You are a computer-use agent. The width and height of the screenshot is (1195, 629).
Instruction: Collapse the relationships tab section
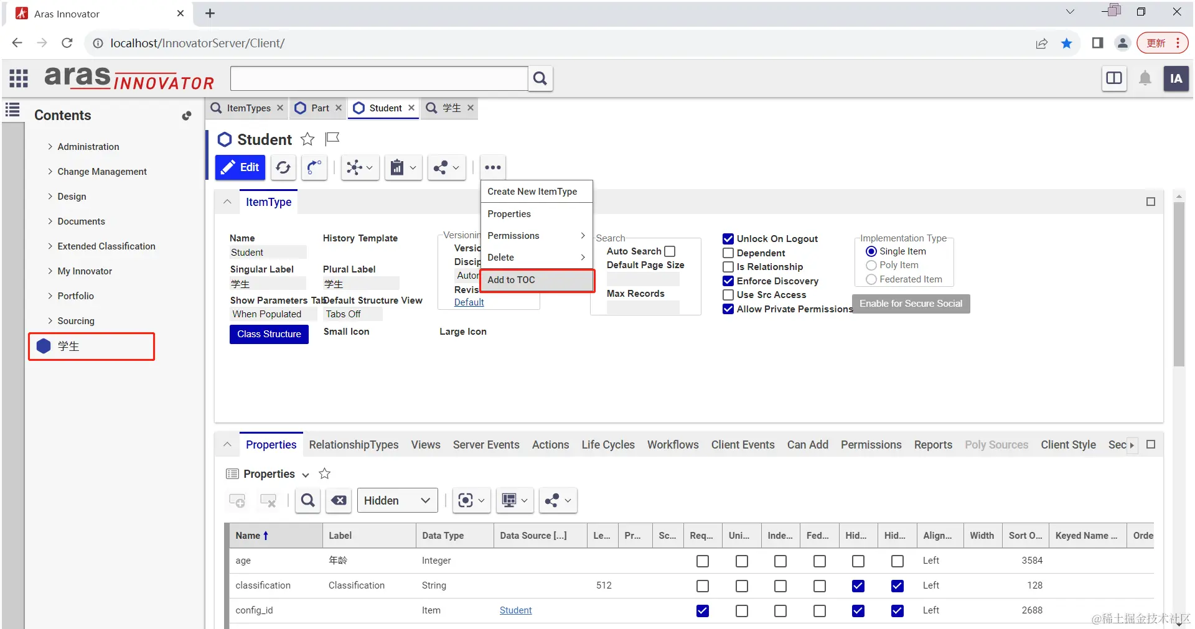coord(227,444)
